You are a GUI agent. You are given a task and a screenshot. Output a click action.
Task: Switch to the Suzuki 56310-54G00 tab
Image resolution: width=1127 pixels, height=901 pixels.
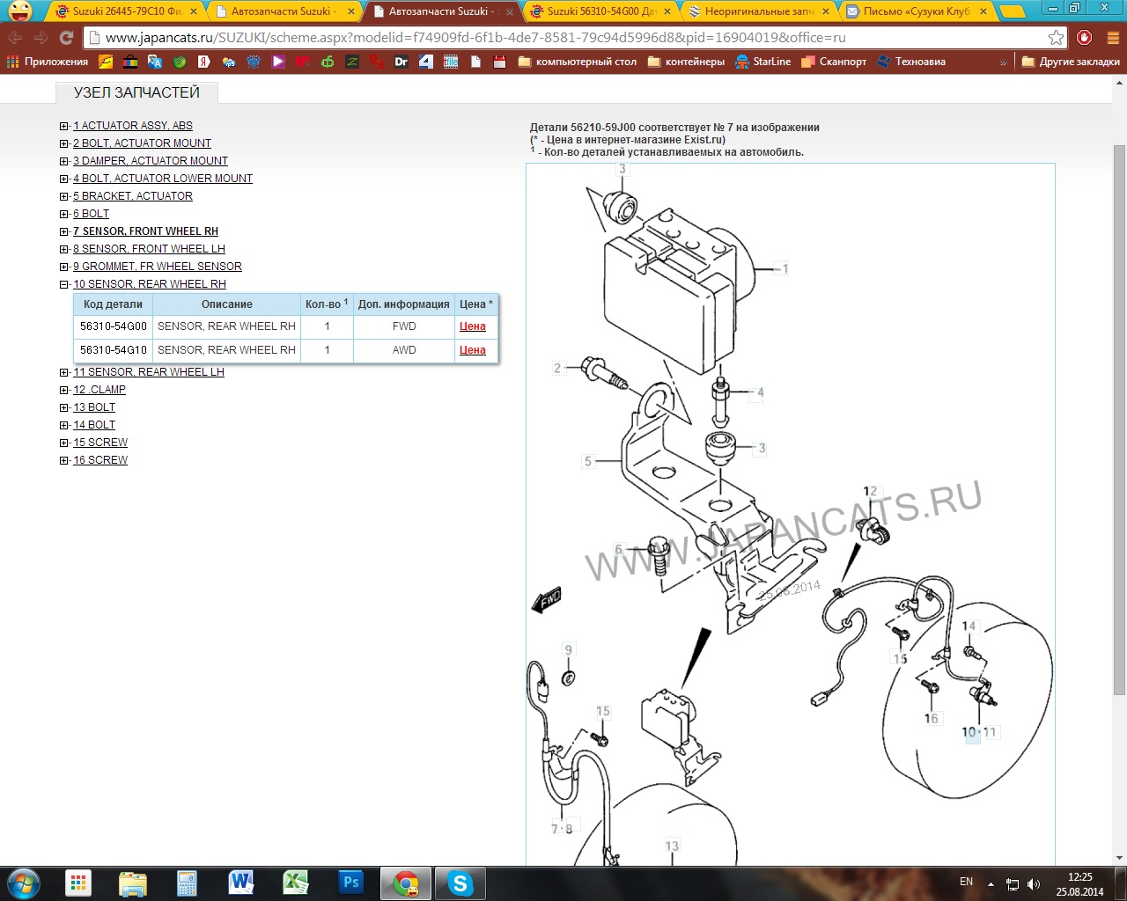(x=601, y=11)
